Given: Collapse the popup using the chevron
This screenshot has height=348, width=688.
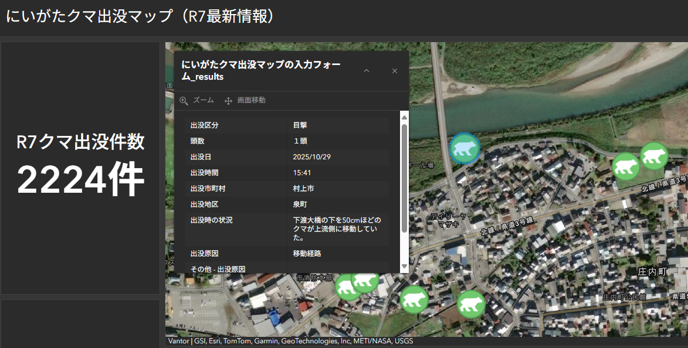Looking at the screenshot, I should point(367,71).
